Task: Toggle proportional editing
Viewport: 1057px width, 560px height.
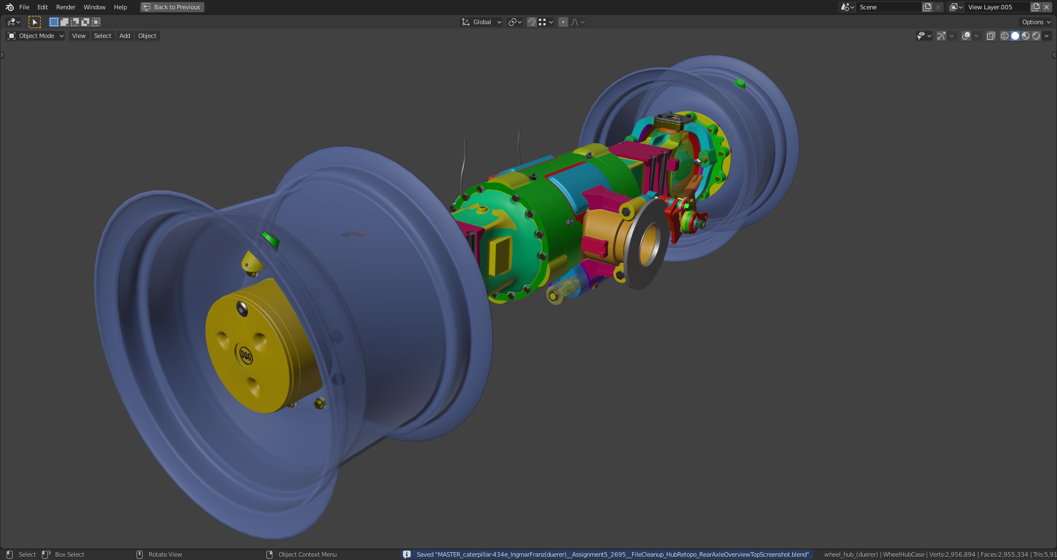Action: (x=563, y=22)
